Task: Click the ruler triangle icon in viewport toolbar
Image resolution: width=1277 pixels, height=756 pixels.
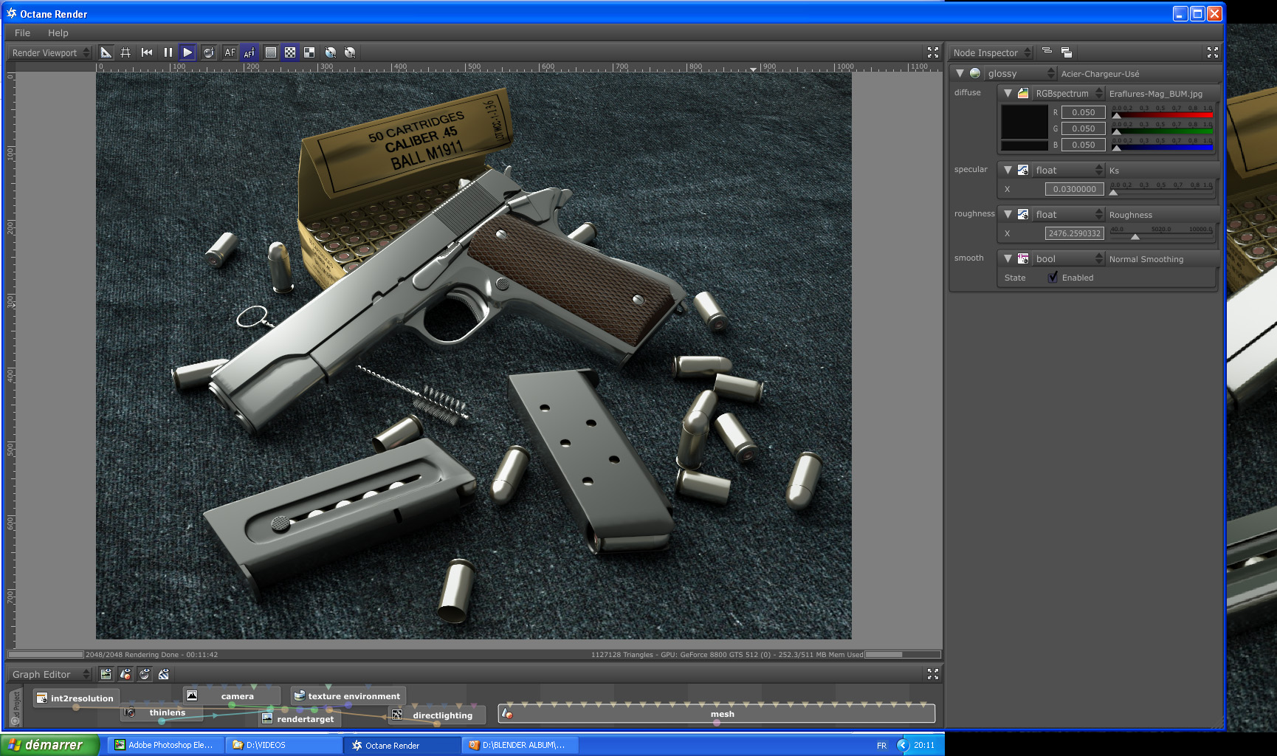Action: point(106,52)
